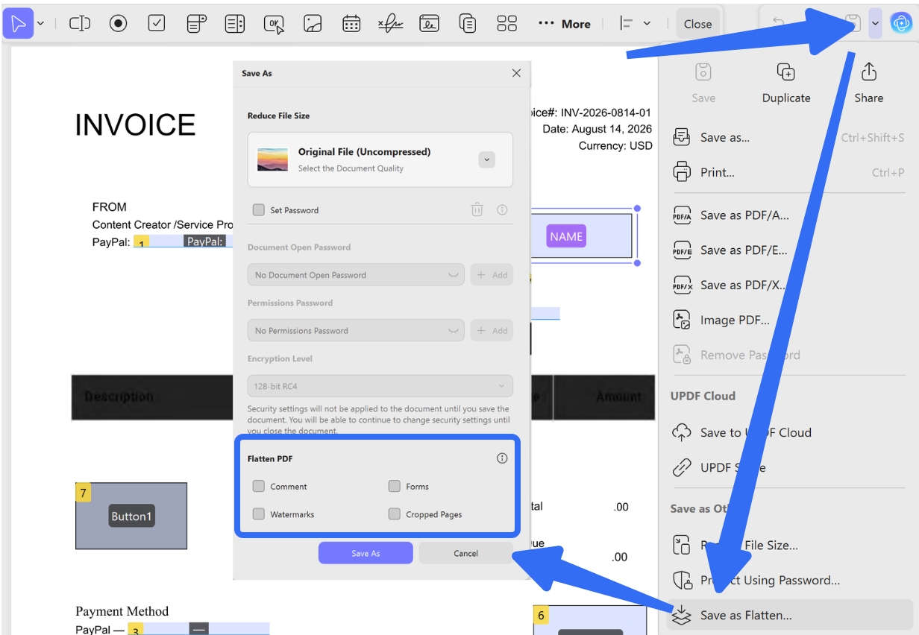919x635 pixels.
Task: Choose Save as... menu entry
Action: pos(788,137)
